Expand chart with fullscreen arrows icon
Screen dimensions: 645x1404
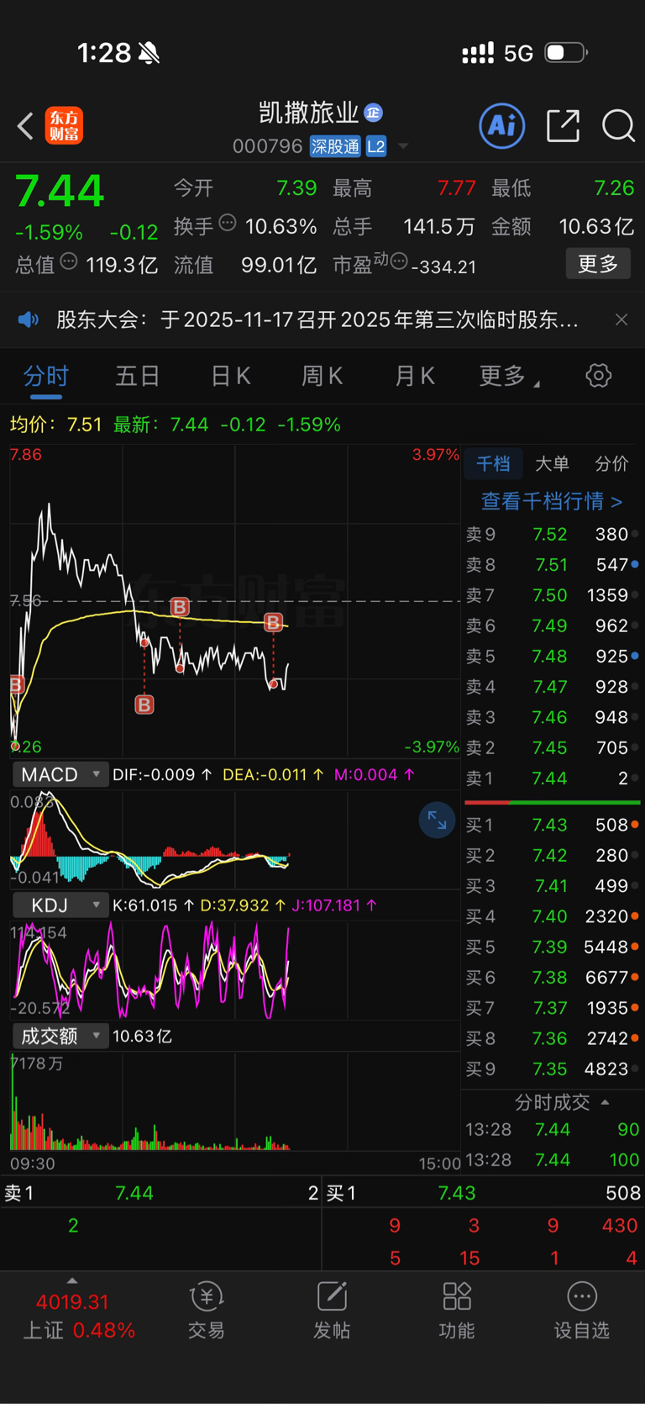coord(437,821)
